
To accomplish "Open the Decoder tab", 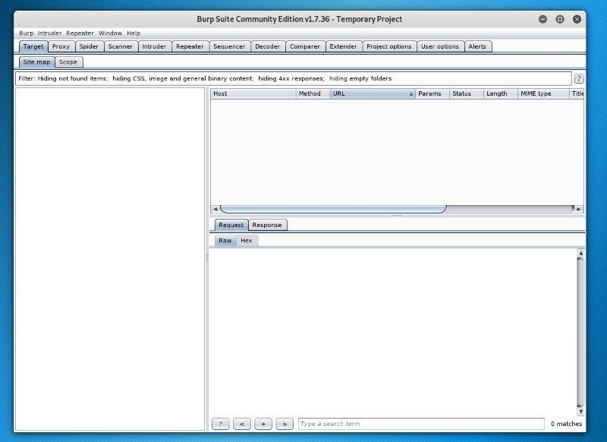I will click(267, 46).
